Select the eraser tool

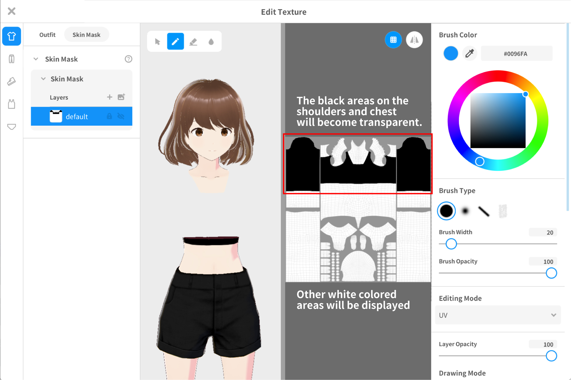[x=193, y=41]
